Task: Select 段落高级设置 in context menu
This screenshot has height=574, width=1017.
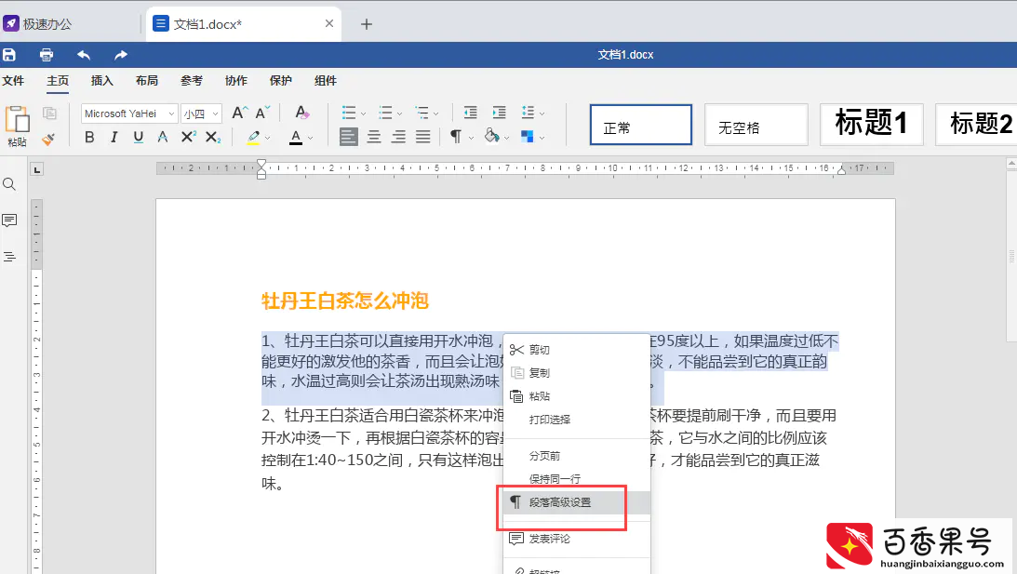Action: [577, 502]
